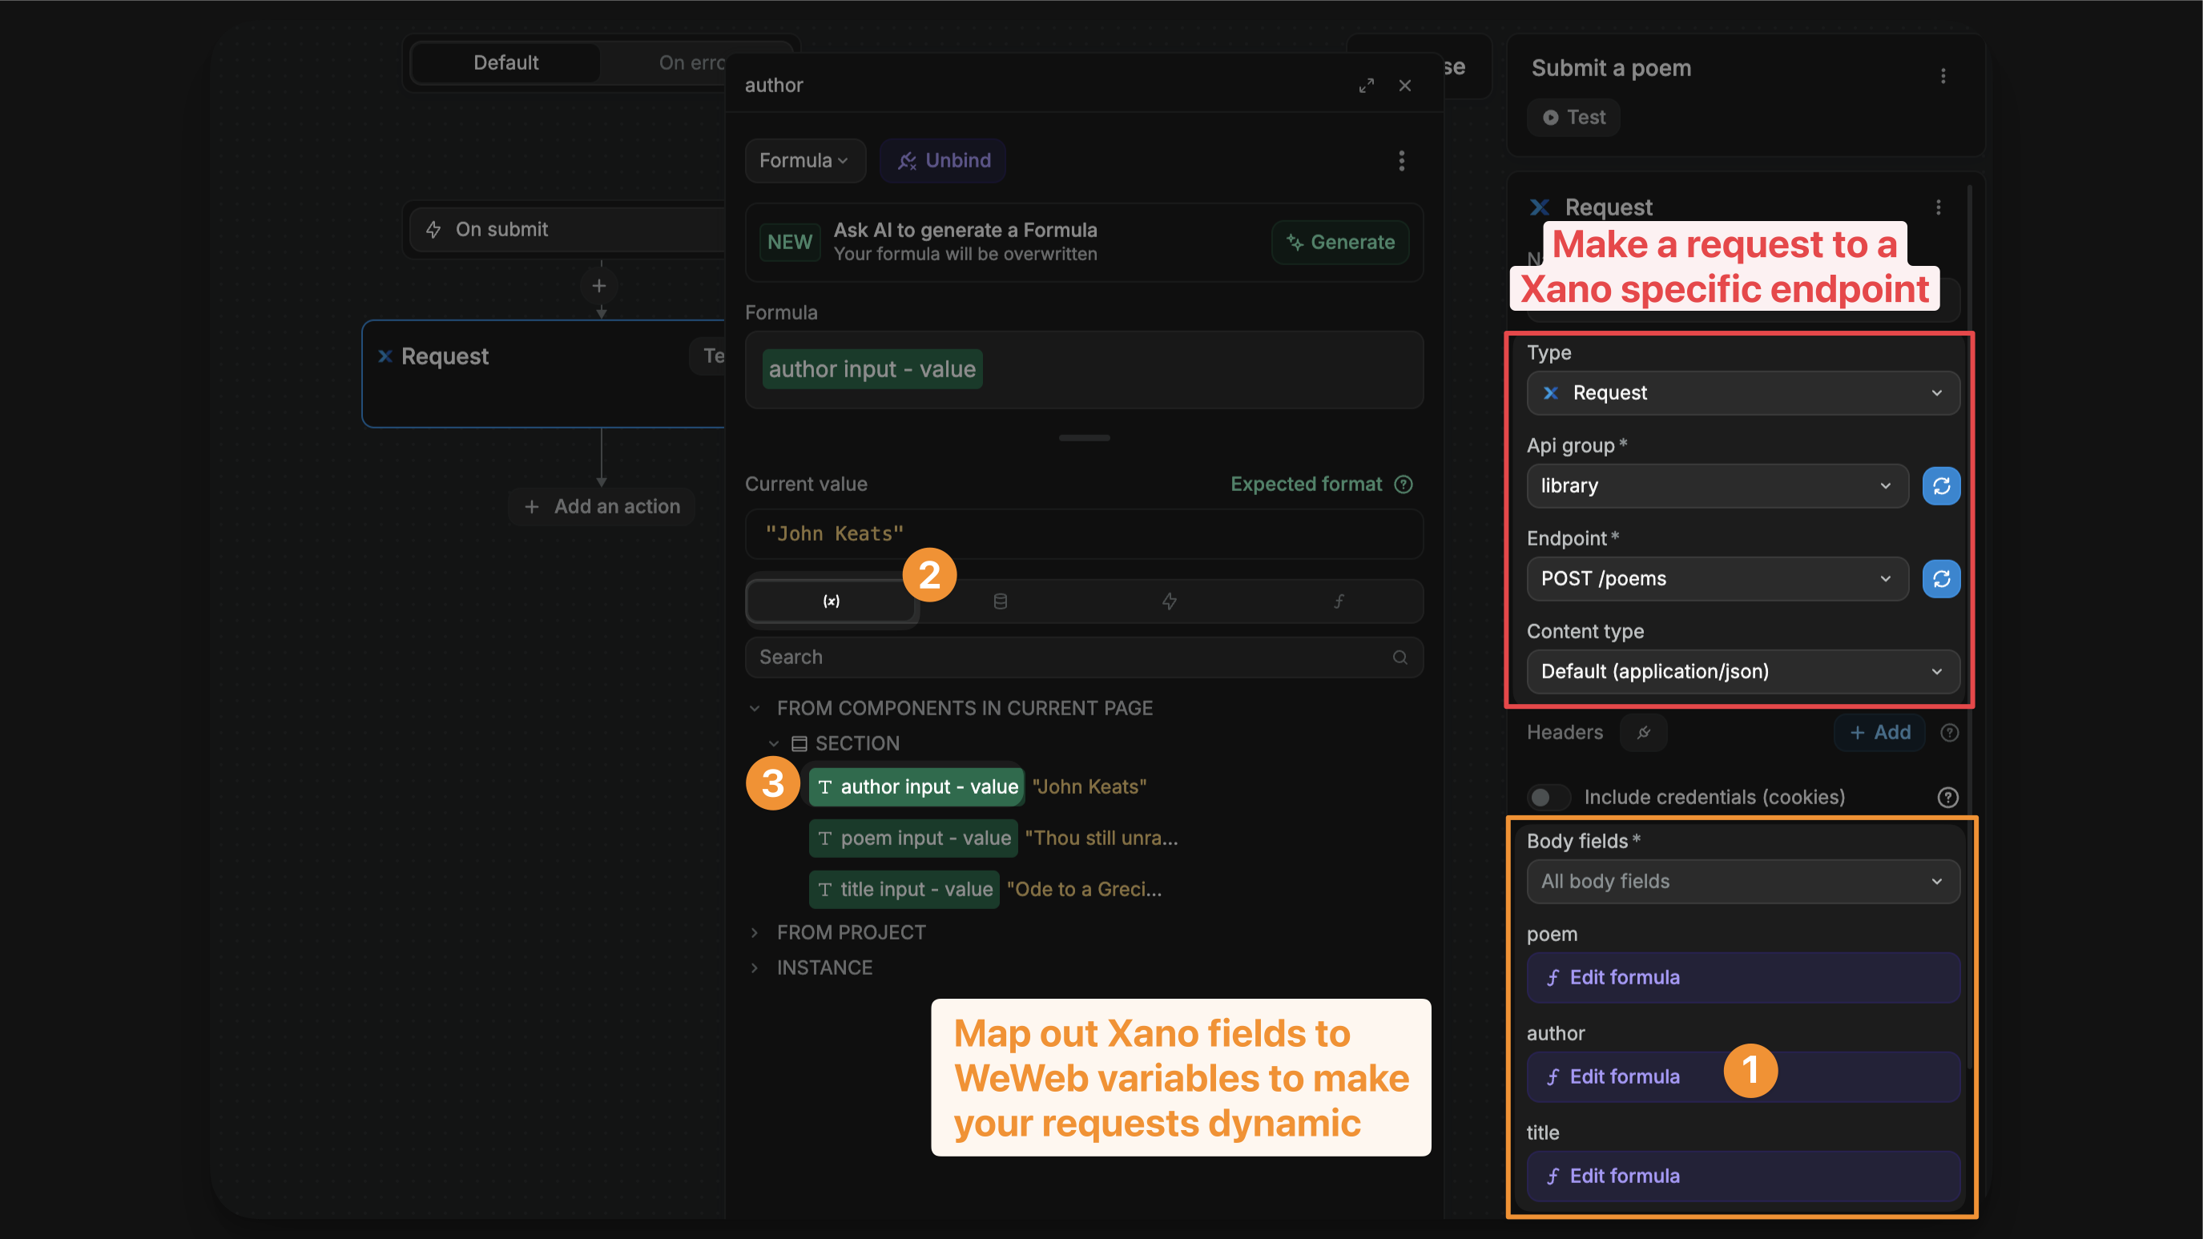
Task: Refresh the Api group list
Action: point(1941,485)
